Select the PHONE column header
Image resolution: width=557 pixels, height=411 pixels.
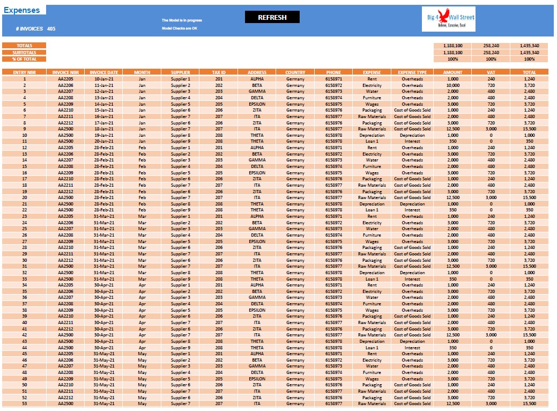[x=333, y=72]
